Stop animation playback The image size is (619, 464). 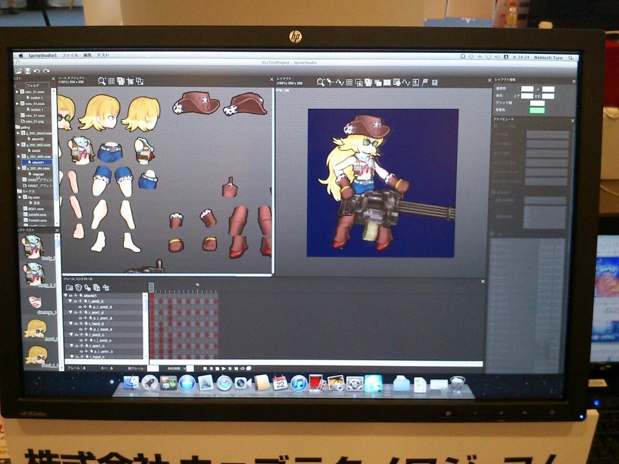click(217, 369)
